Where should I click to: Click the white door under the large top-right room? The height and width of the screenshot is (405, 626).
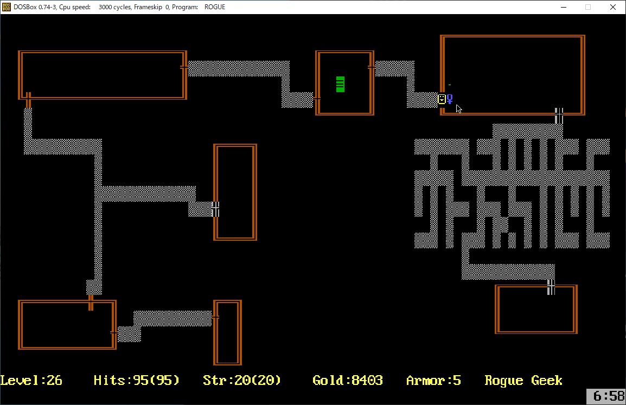tap(559, 115)
